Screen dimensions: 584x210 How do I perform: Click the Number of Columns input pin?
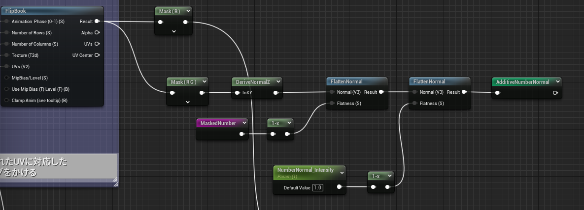pyautogui.click(x=7, y=44)
